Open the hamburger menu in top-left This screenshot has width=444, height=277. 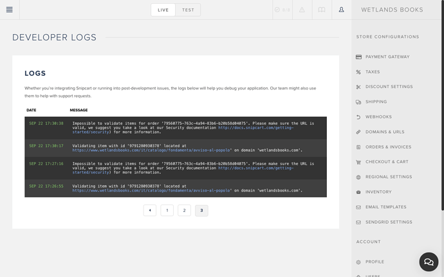[x=9, y=10]
